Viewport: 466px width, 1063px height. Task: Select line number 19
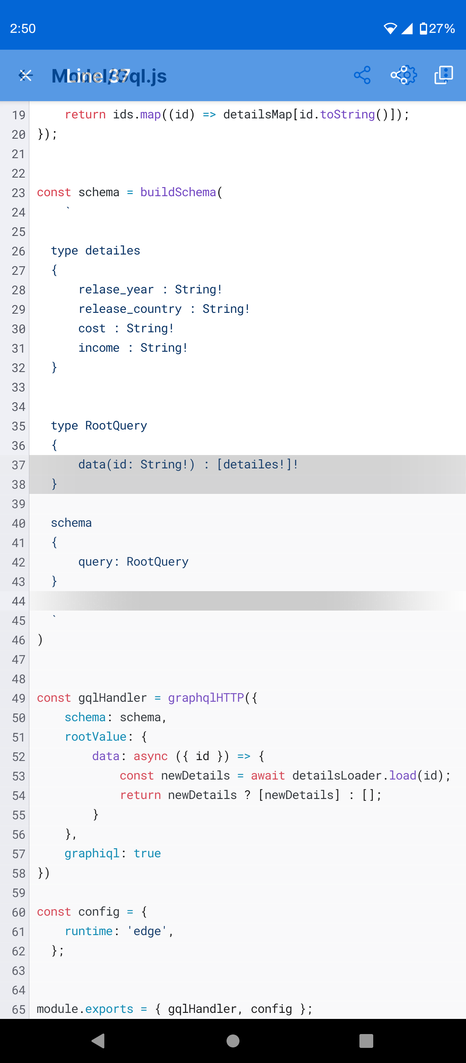click(19, 115)
